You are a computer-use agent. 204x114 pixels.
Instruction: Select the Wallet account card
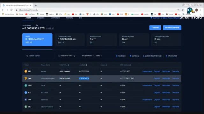[37, 40]
